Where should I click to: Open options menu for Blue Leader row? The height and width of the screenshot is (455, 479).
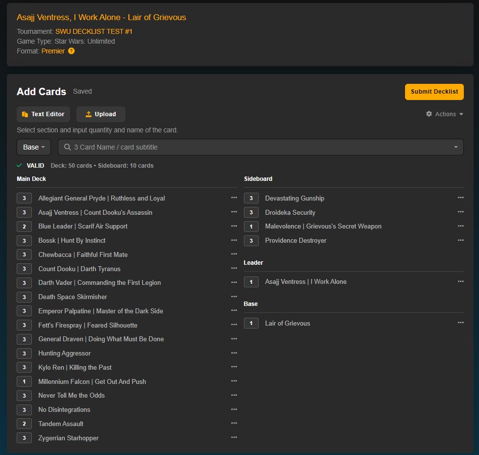234,226
